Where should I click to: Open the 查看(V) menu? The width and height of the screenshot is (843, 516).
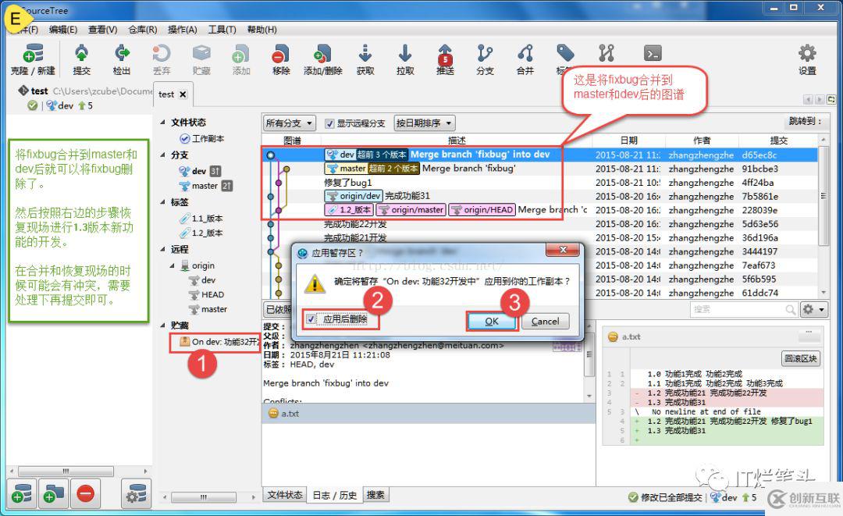pyautogui.click(x=103, y=30)
